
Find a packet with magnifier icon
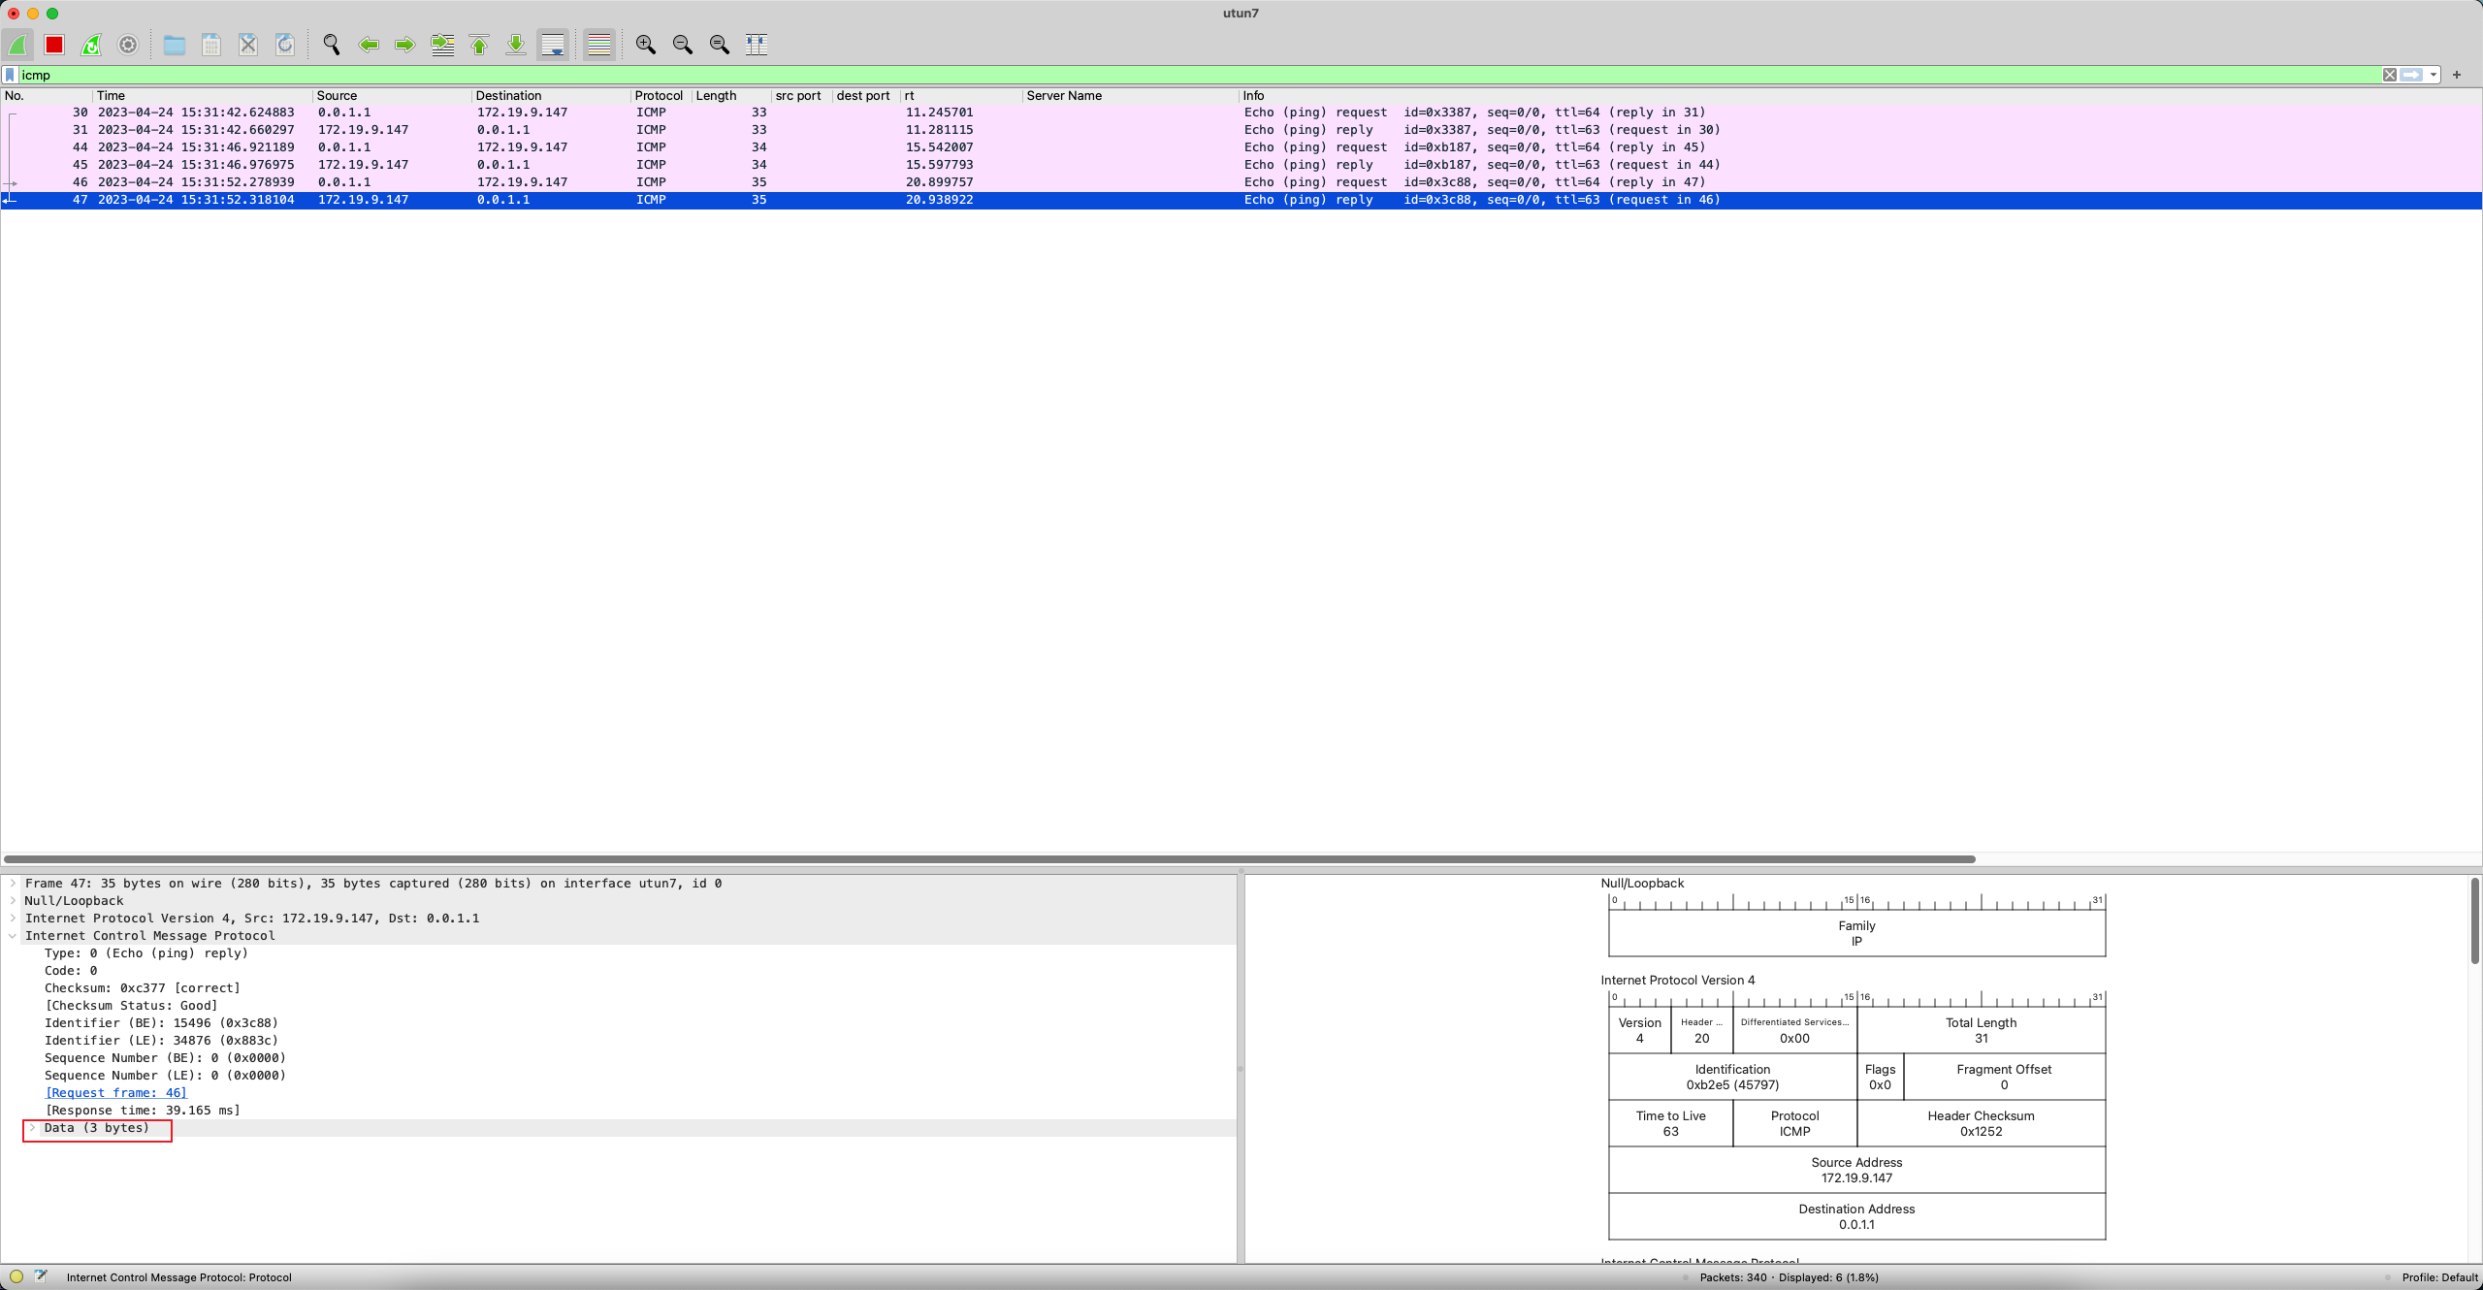tap(332, 45)
